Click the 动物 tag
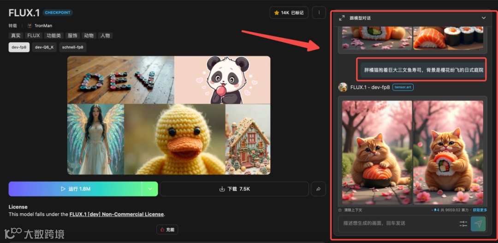Screen dimensions: 498x243 pyautogui.click(x=89, y=35)
